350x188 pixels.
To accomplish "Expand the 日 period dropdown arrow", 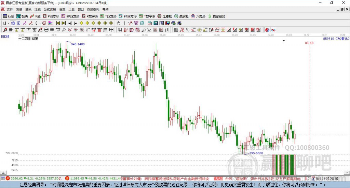I will pos(8,23).
